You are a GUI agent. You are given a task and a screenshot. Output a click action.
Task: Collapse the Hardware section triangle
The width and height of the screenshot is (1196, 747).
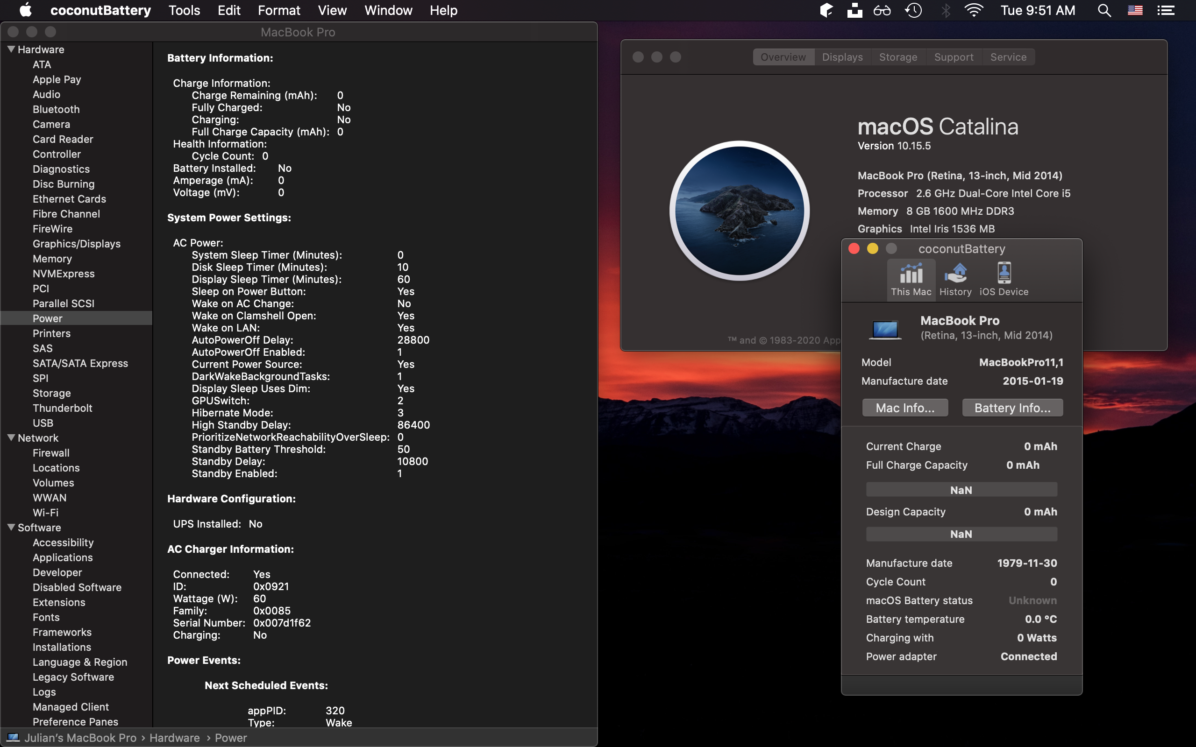click(11, 49)
